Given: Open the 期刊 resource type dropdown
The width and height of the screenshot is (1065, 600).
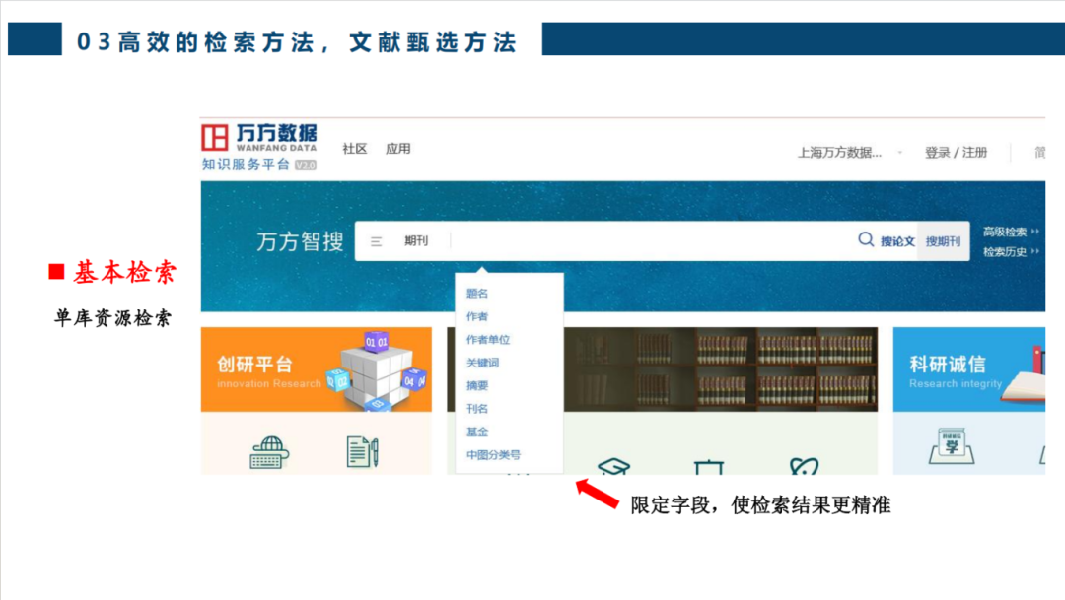Looking at the screenshot, I should click(414, 240).
